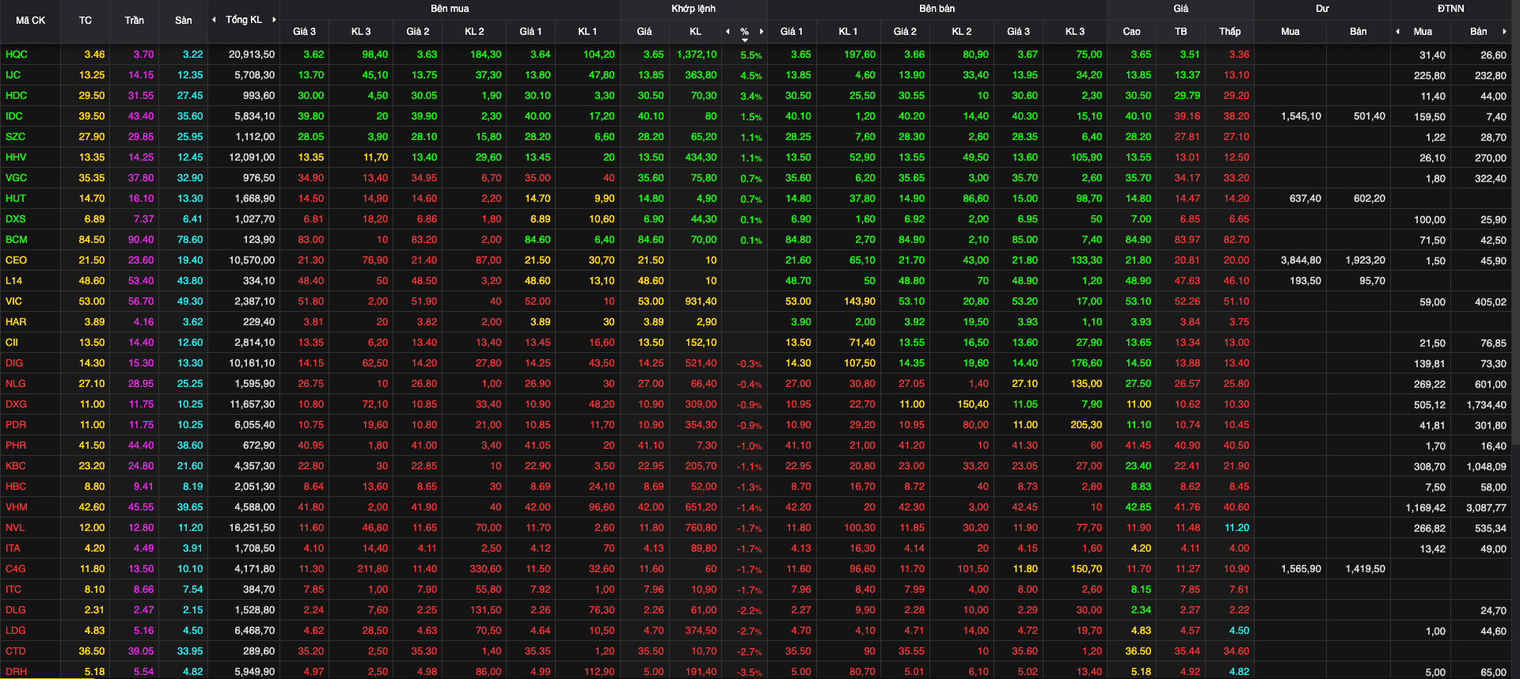Click left arrow beside ĐTNN Mua header
This screenshot has height=679, width=1520.
(x=1397, y=32)
